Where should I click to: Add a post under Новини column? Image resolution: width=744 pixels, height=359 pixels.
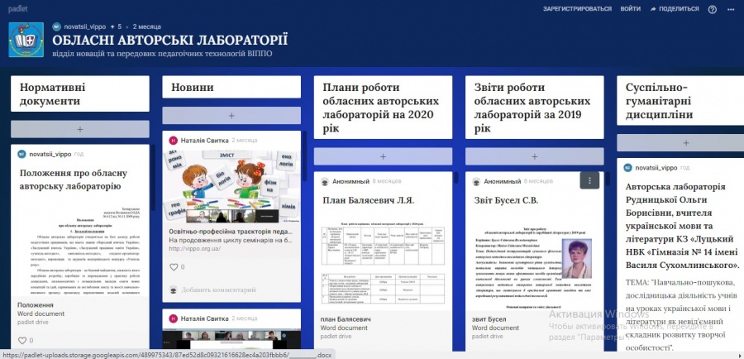[231, 116]
